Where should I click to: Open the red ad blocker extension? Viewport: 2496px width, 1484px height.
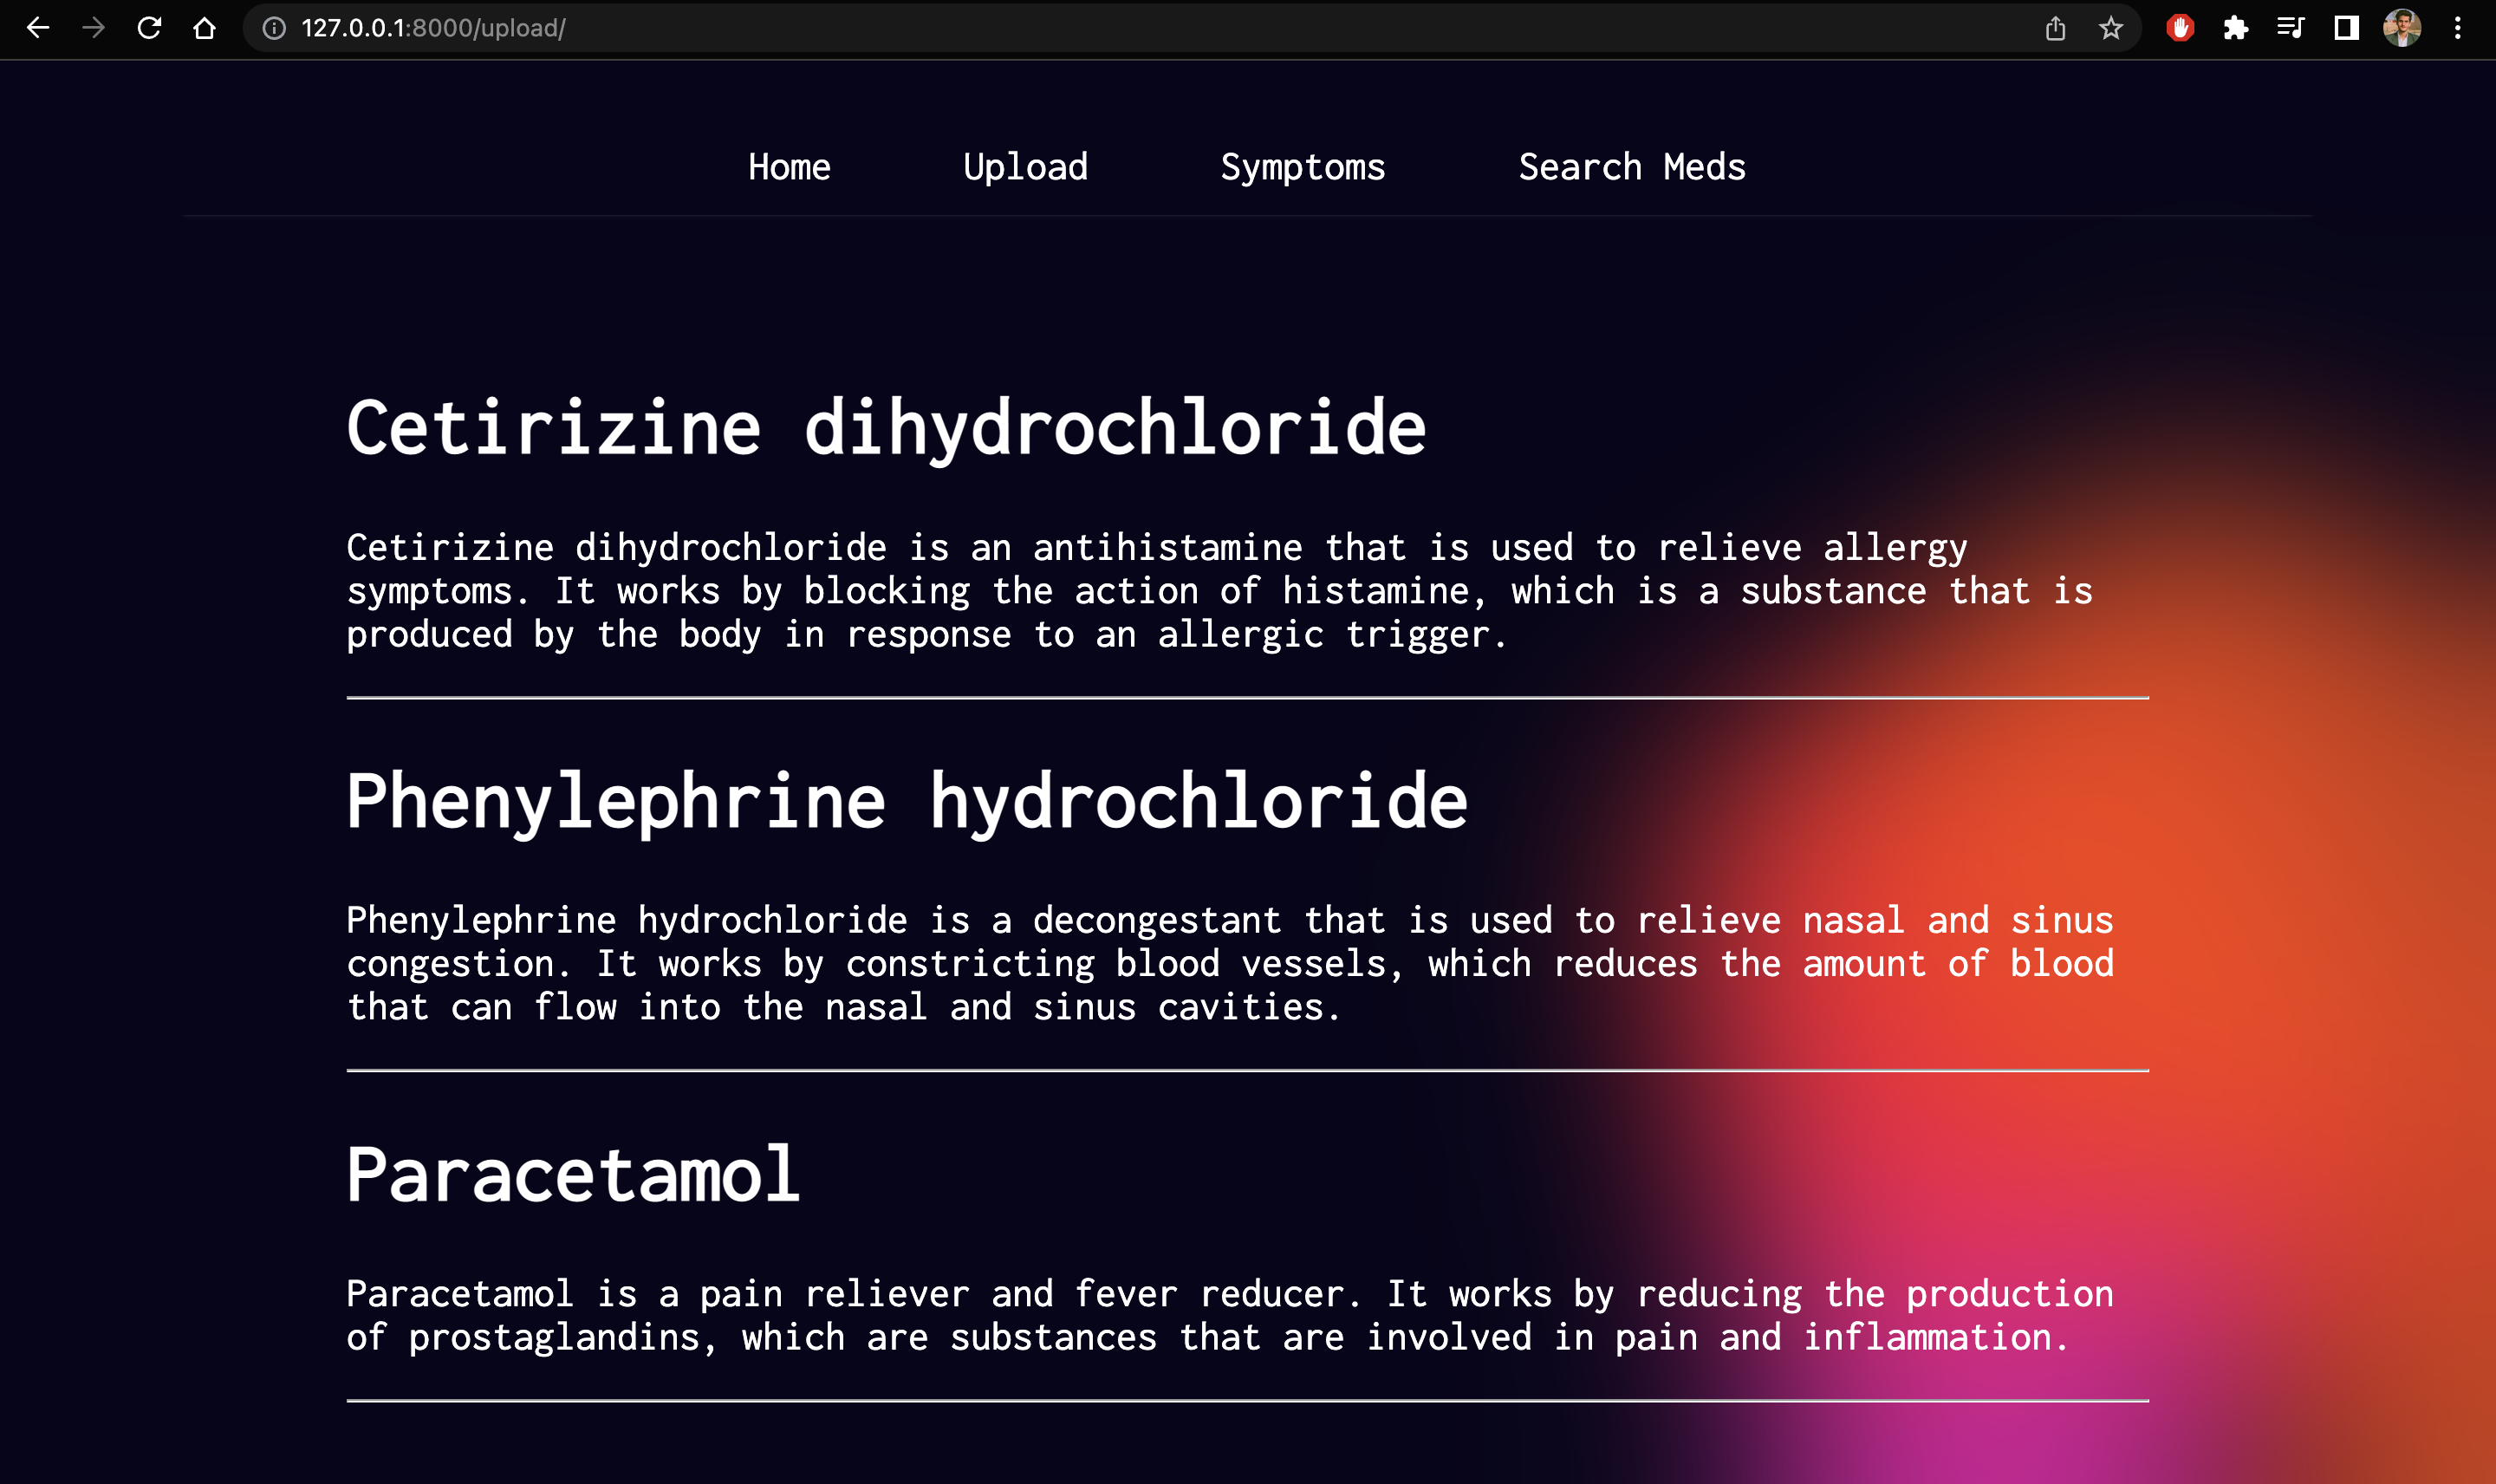2181,28
